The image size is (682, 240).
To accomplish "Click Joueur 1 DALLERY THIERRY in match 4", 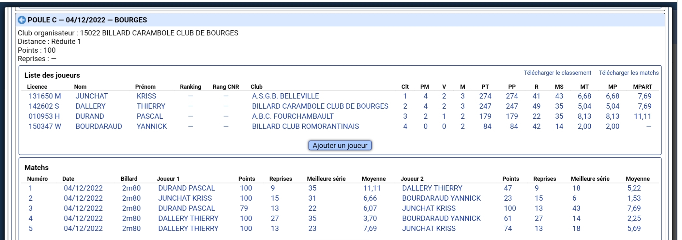I will point(188,219).
